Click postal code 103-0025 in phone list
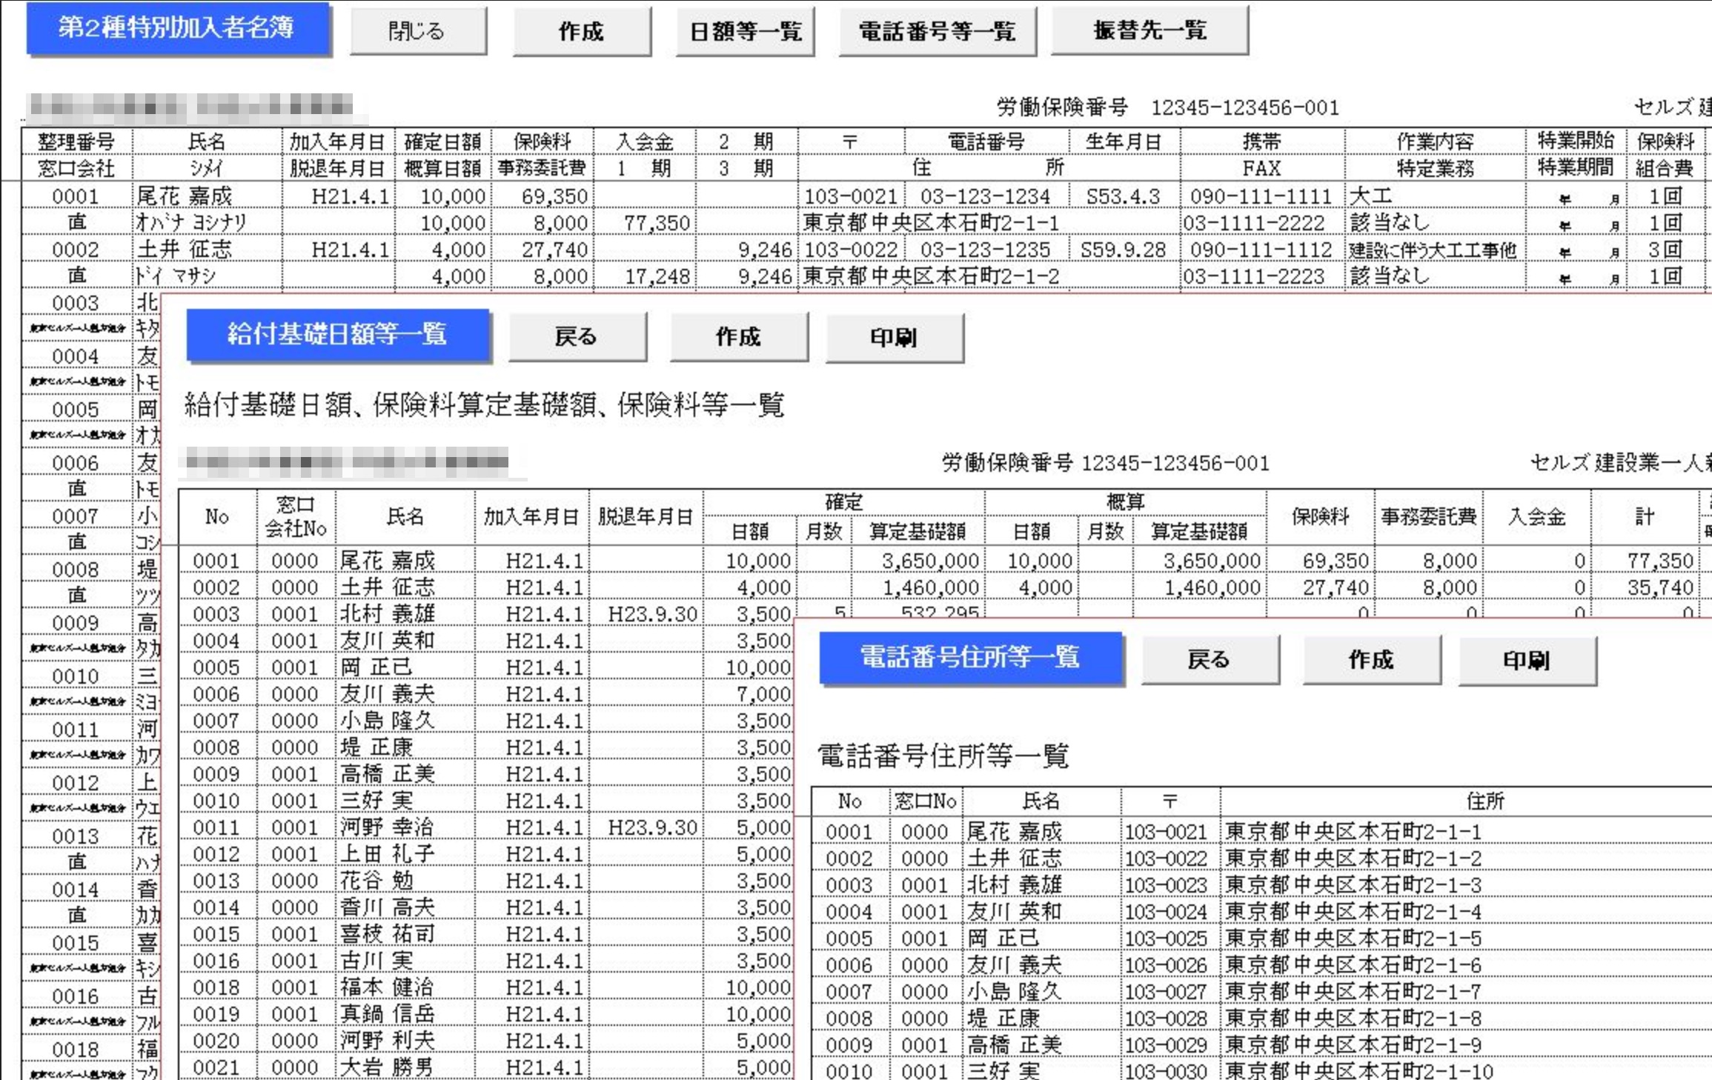 click(x=1167, y=939)
